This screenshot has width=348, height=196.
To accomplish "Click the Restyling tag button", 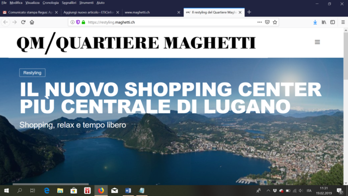I will tap(32, 73).
